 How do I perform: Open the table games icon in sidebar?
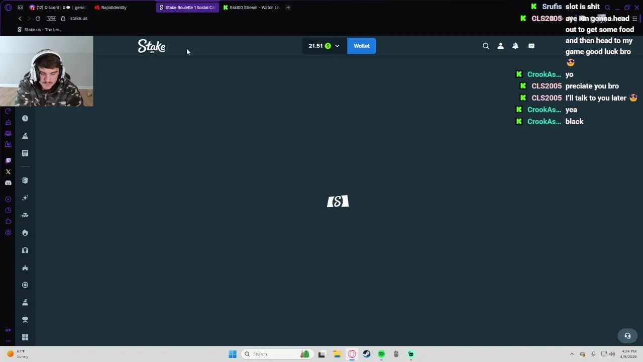[x=25, y=320]
